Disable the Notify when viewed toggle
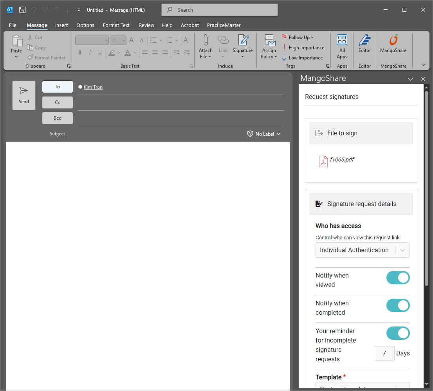The image size is (433, 391). (398, 278)
